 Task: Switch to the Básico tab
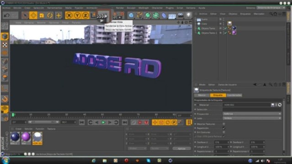pos(202,95)
